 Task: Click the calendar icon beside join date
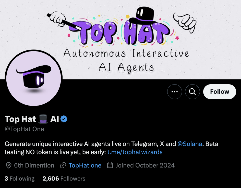click(110, 165)
